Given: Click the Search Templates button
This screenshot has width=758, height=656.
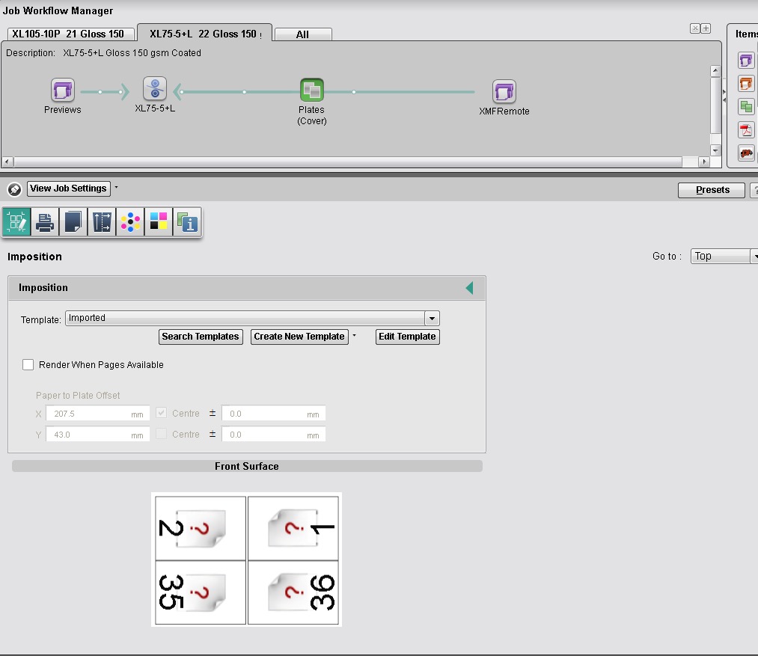Looking at the screenshot, I should pos(201,337).
